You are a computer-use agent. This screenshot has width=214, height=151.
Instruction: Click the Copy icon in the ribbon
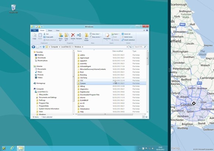coord(34,36)
